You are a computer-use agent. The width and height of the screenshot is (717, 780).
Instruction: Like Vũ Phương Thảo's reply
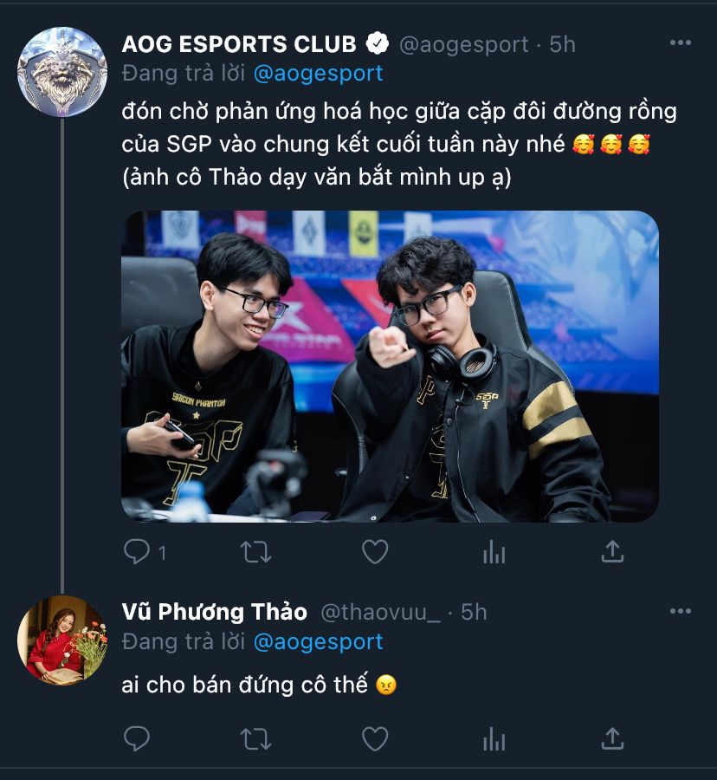[375, 738]
